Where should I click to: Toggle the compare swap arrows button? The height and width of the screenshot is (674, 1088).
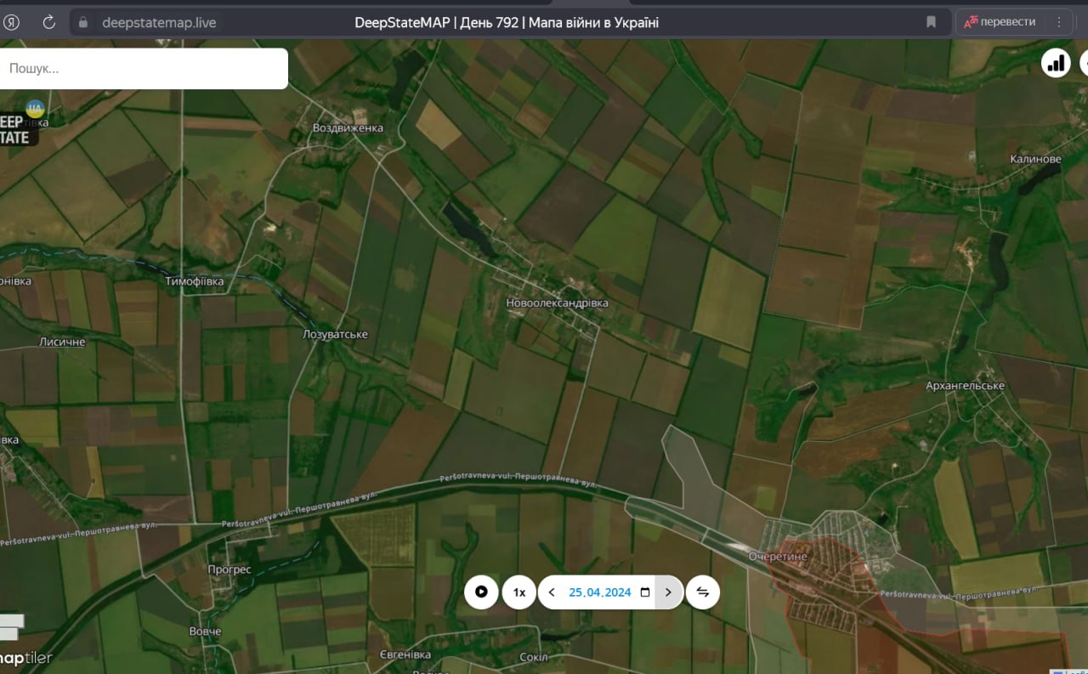point(702,592)
